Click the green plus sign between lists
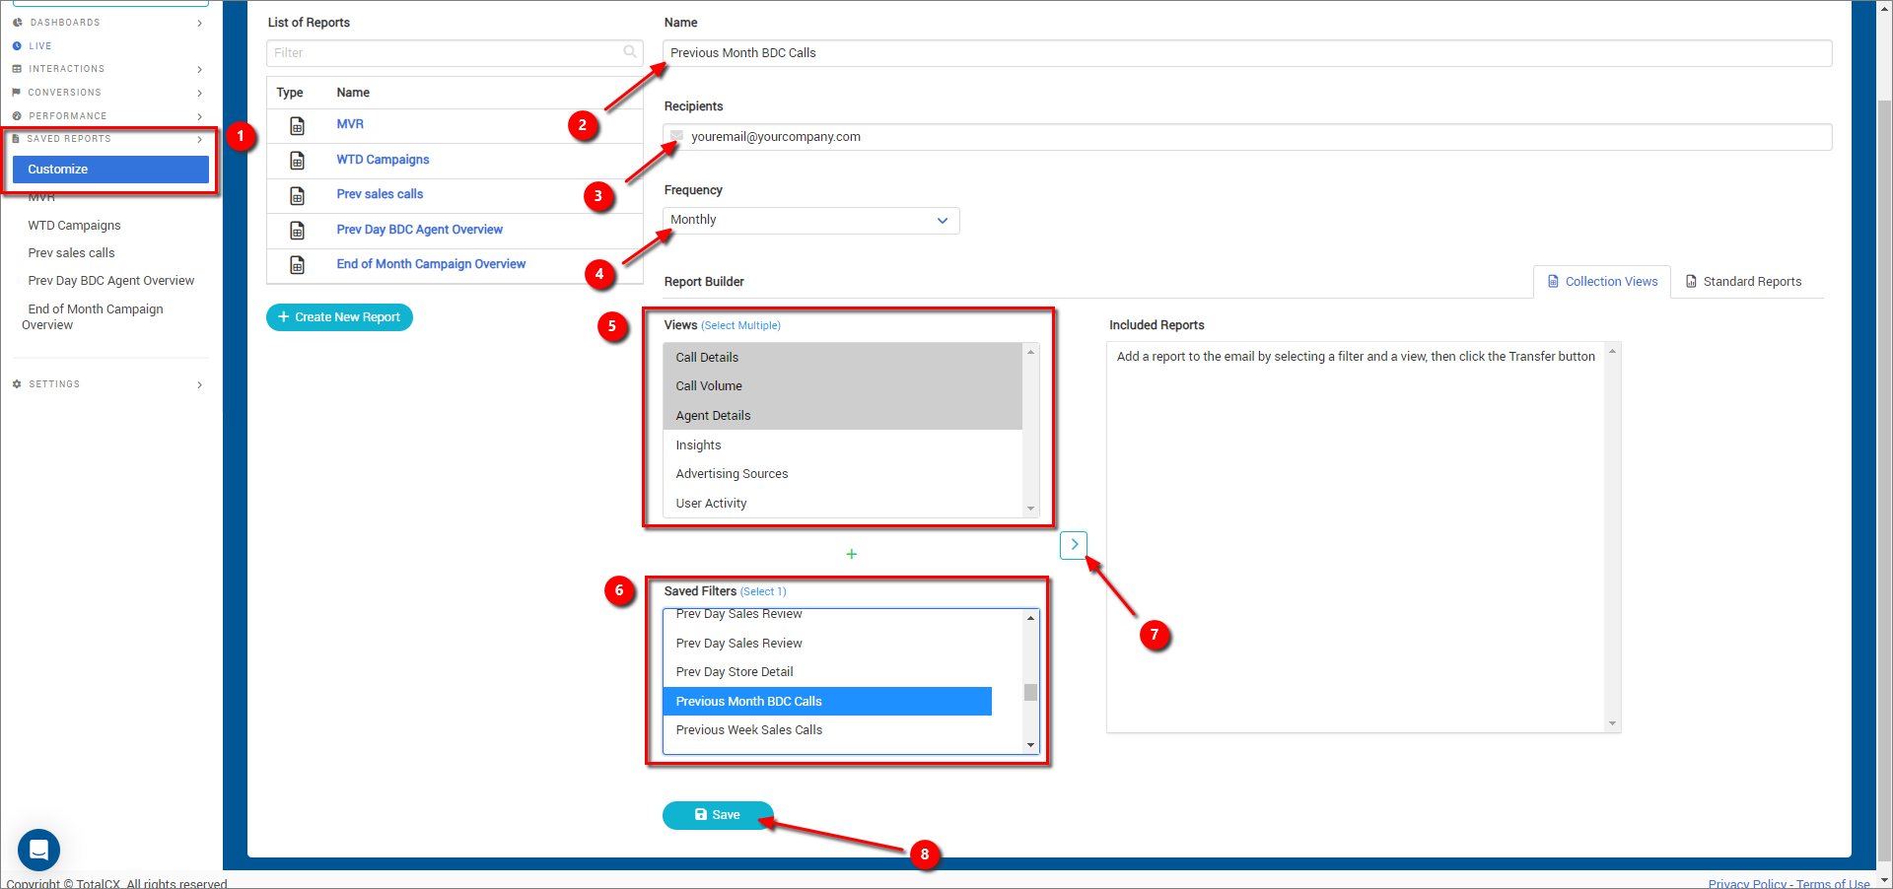Viewport: 1893px width, 889px height. click(x=851, y=554)
